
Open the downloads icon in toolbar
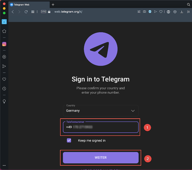[182, 12]
